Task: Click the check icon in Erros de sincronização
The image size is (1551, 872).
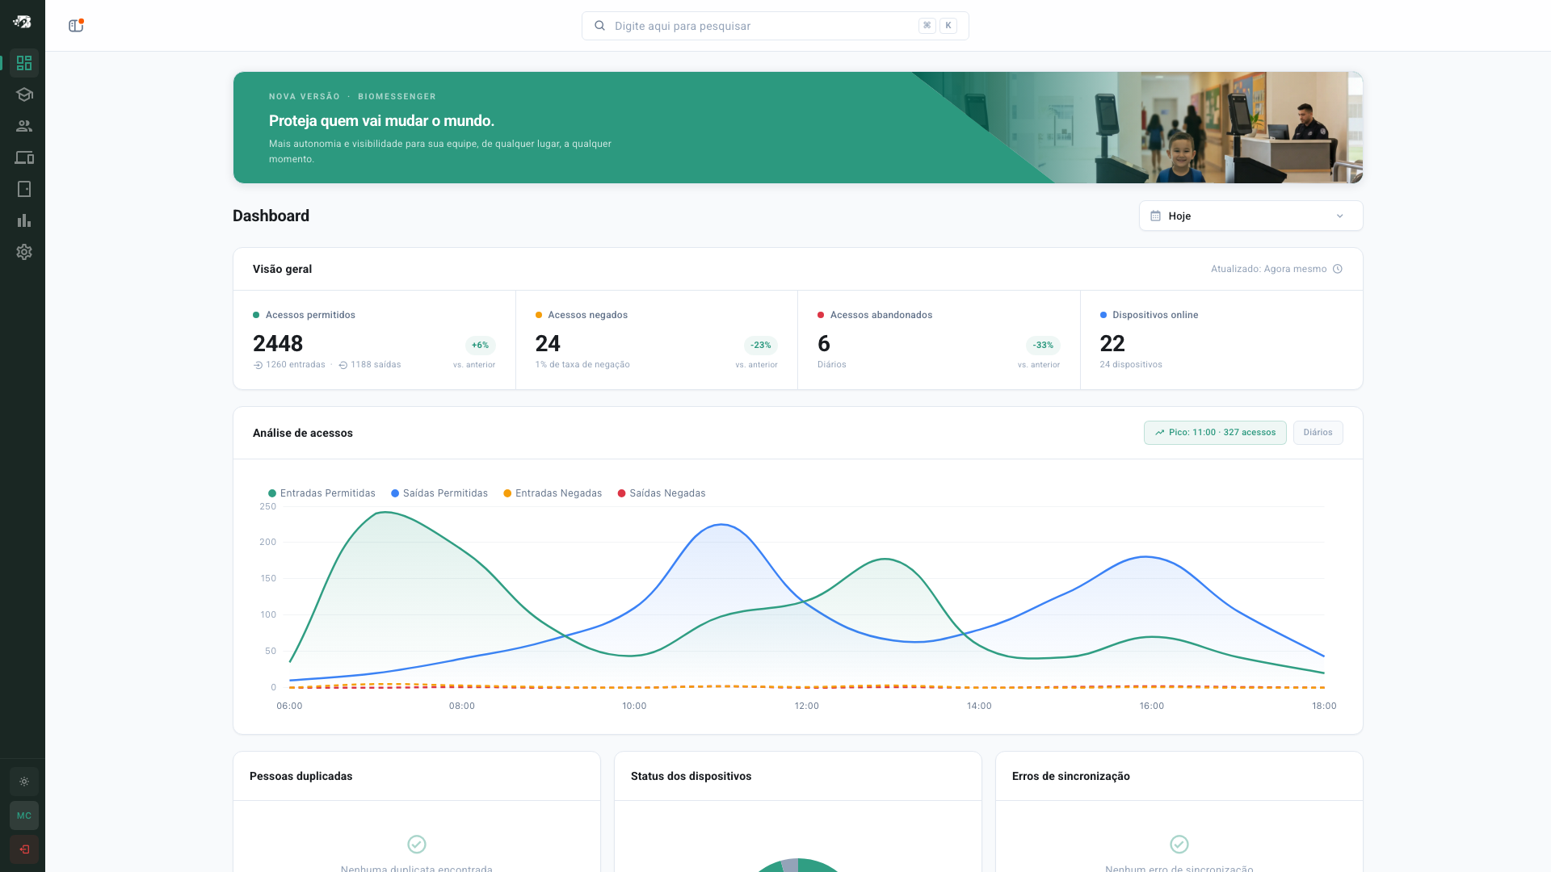Action: coord(1179,844)
